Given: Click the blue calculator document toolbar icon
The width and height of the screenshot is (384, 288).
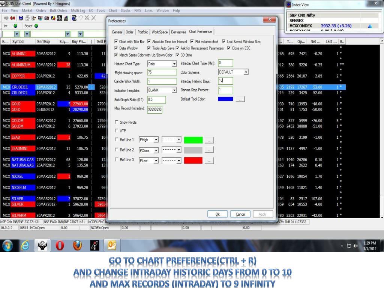Looking at the screenshot, I should 74,18.
